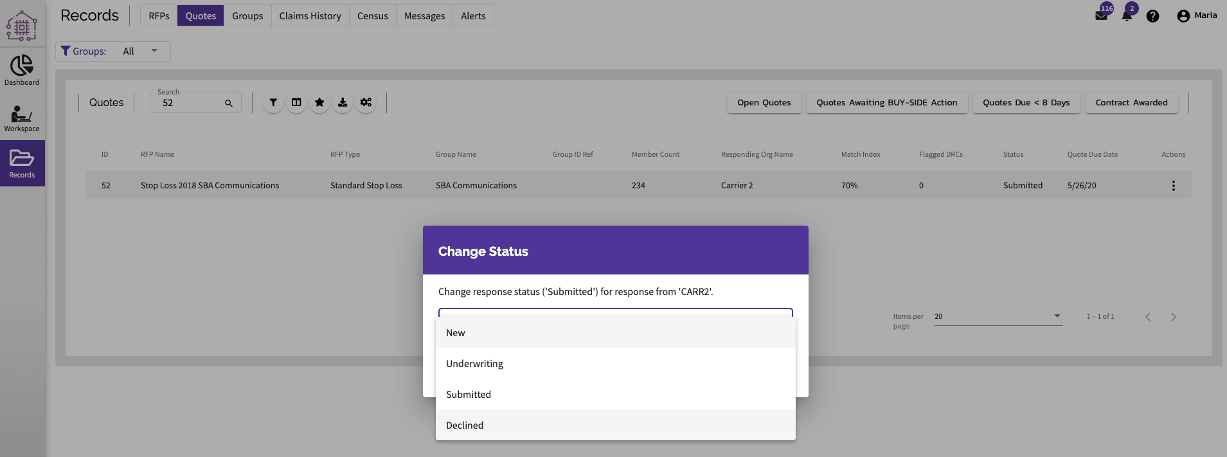1227x457 pixels.
Task: Click the Flagged DRCs column header
Action: click(941, 154)
